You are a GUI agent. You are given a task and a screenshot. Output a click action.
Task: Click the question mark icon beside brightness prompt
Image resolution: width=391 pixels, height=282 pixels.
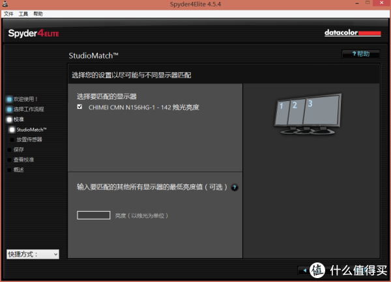pyautogui.click(x=235, y=187)
